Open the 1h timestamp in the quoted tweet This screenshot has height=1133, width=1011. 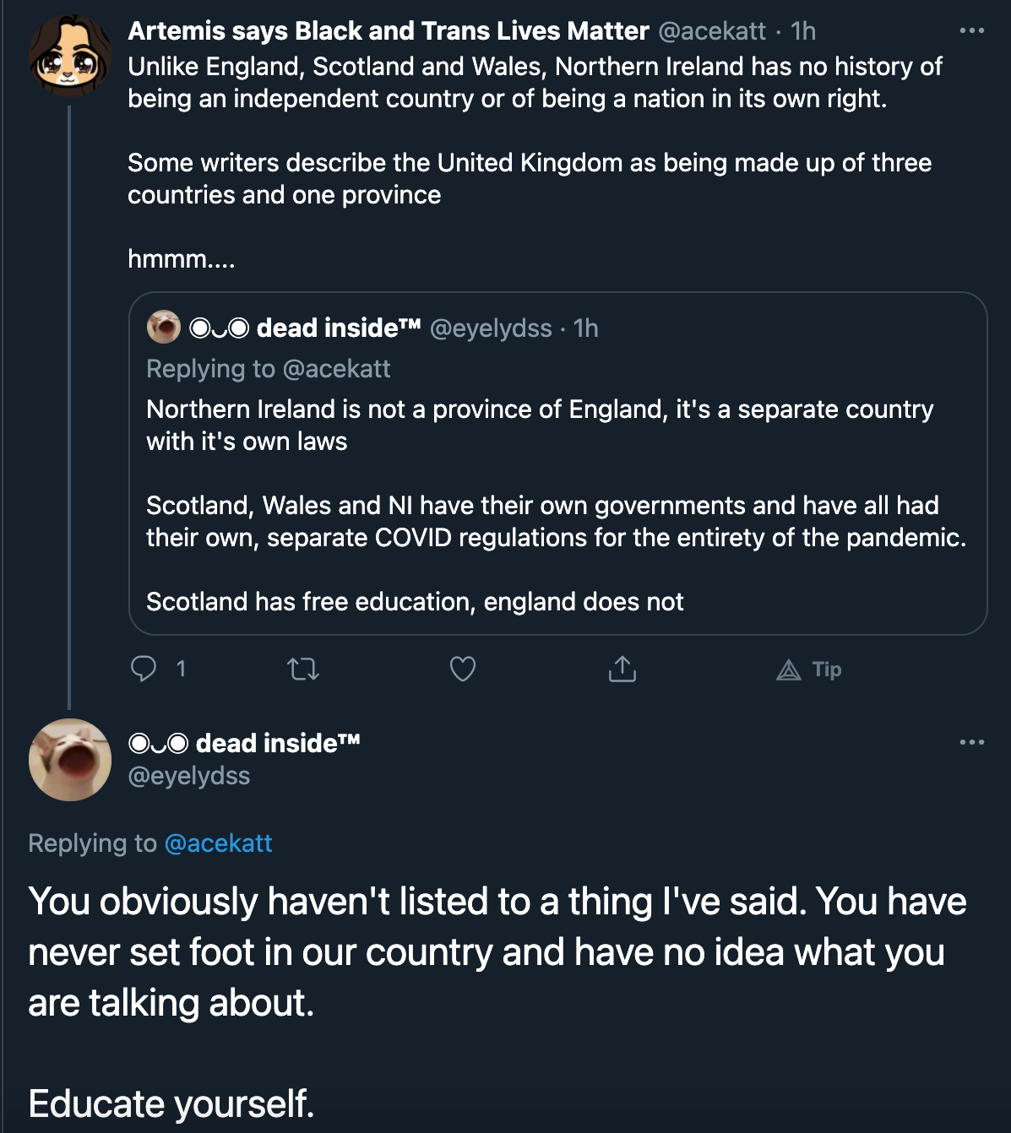pyautogui.click(x=586, y=328)
